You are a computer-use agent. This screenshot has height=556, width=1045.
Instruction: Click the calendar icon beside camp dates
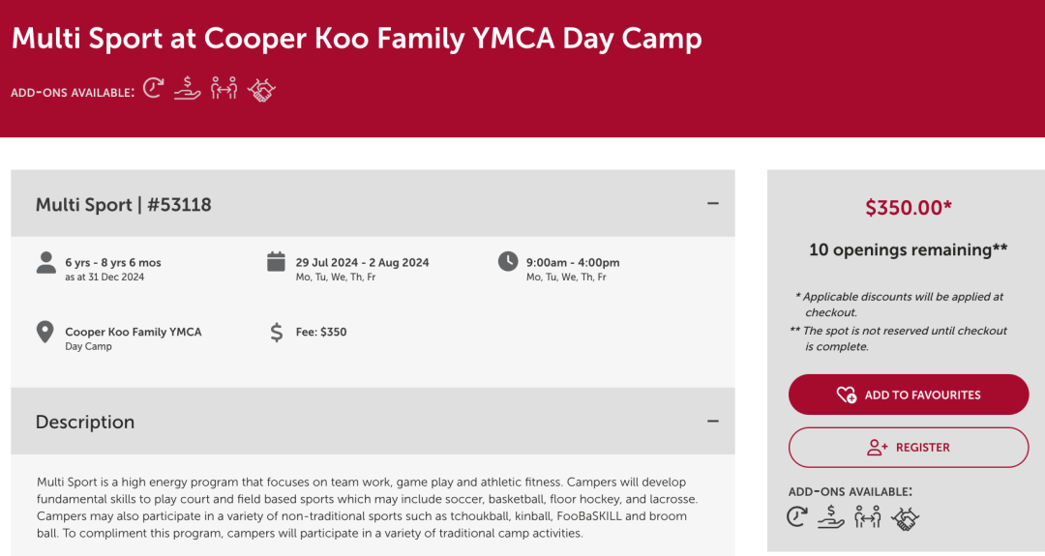[276, 262]
